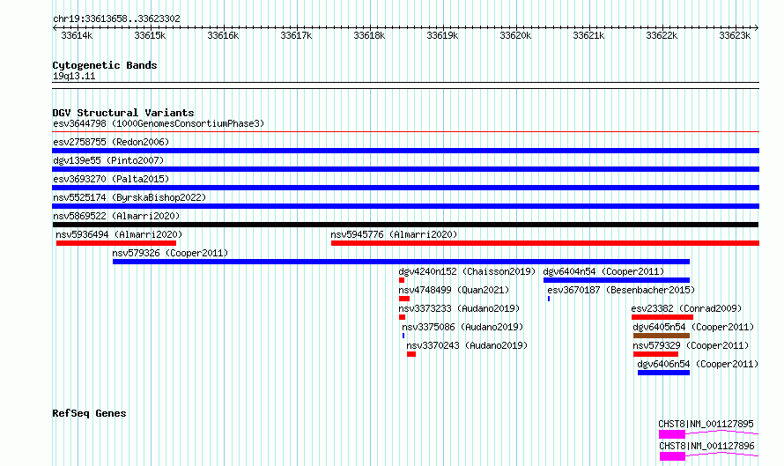The width and height of the screenshot is (784, 466).
Task: Select the blue nsv579326 (Cooper2011) bar
Action: [401, 262]
